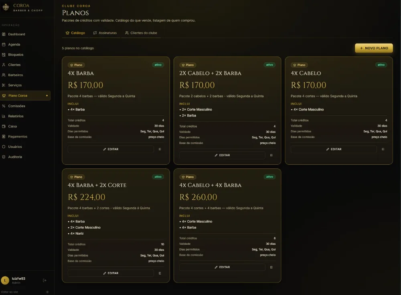Delete the 4x Barba plan via trash icon
This screenshot has height=295, width=401.
pyautogui.click(x=160, y=149)
